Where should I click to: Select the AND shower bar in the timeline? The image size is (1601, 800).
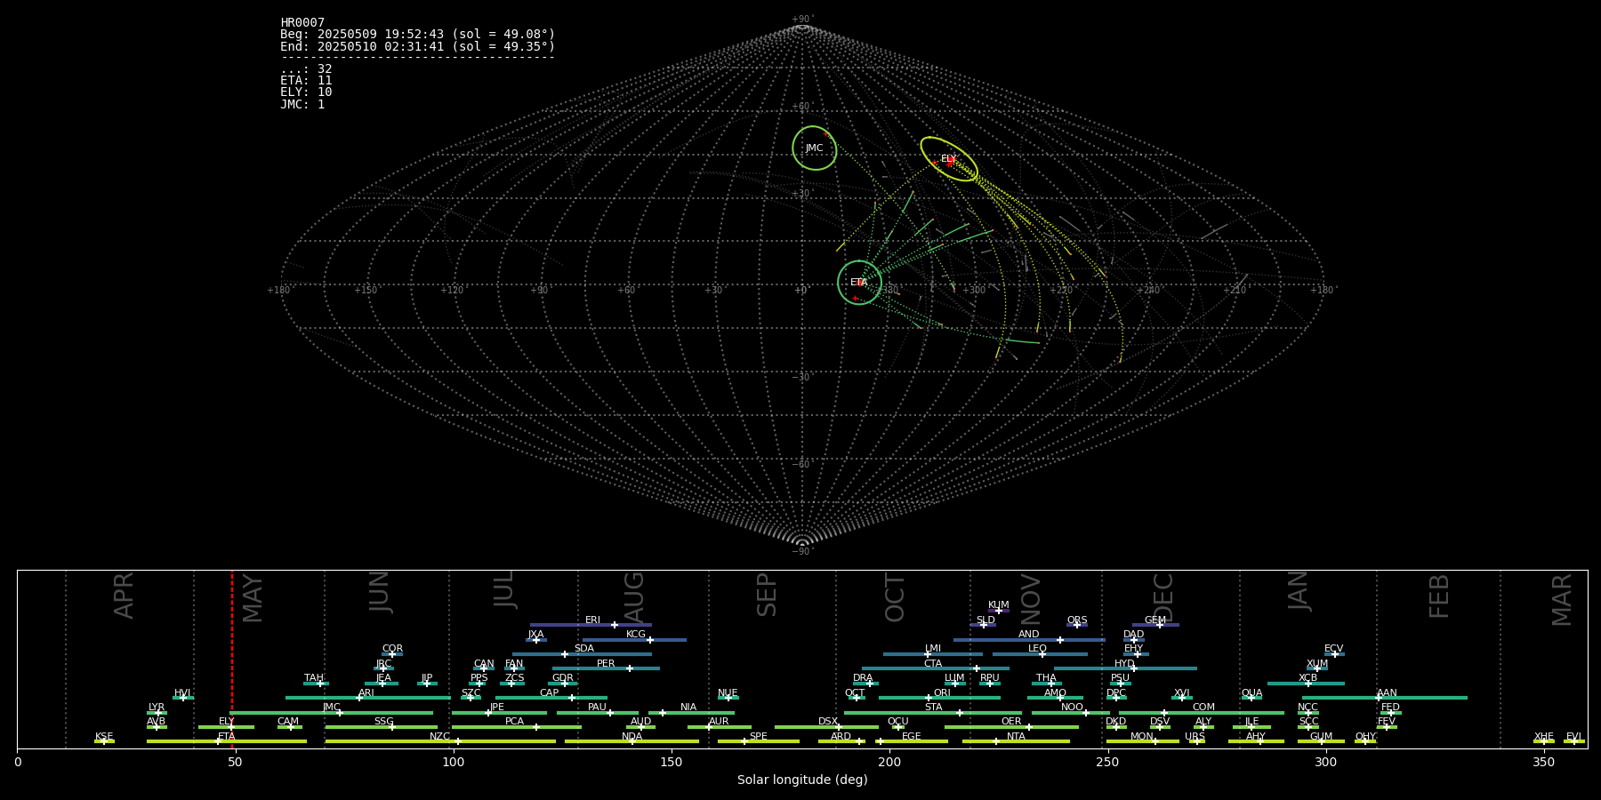point(1029,640)
